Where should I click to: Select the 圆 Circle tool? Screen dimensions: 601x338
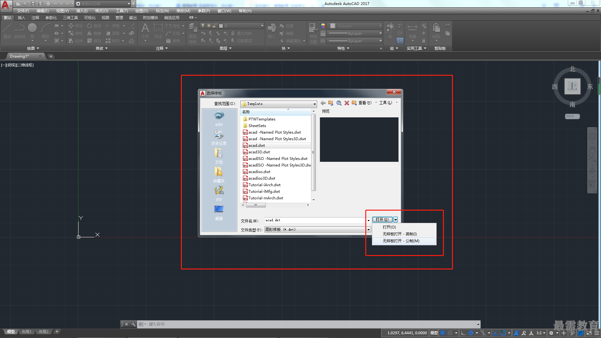tap(32, 31)
